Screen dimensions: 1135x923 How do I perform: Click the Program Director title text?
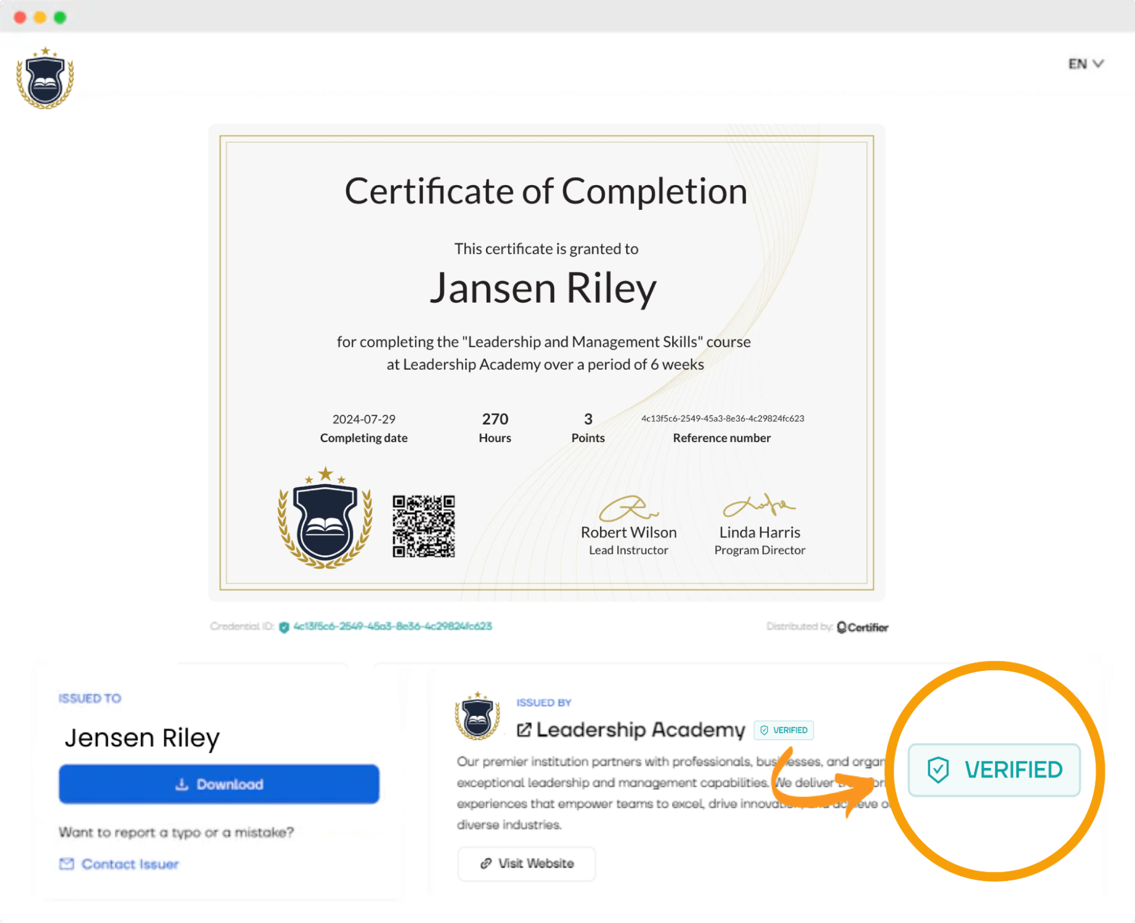coord(759,550)
